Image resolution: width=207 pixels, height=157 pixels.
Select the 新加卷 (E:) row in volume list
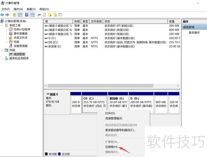pos(112,46)
